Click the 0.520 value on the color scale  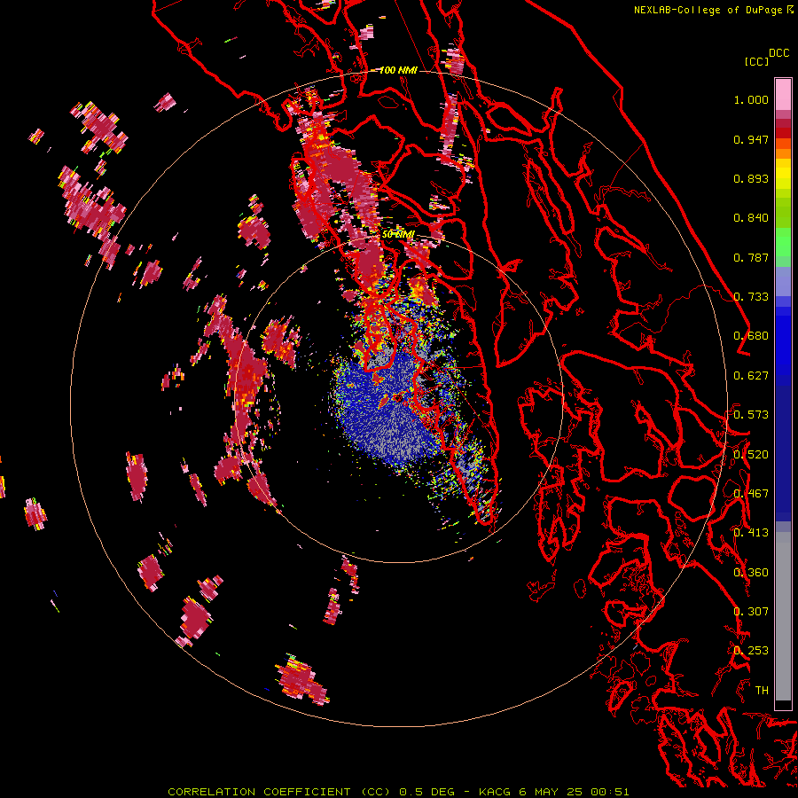pos(751,454)
